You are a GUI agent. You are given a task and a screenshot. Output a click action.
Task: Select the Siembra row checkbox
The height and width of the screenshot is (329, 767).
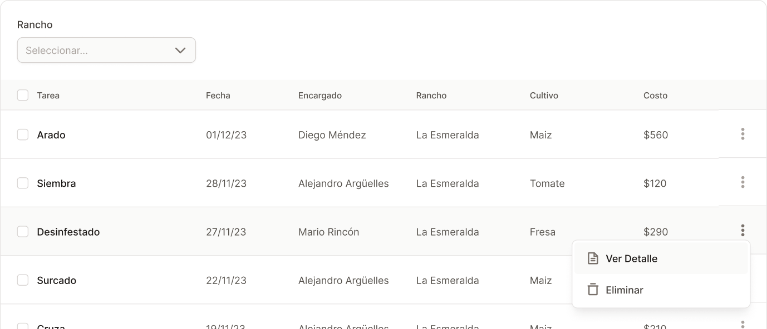[x=23, y=183]
